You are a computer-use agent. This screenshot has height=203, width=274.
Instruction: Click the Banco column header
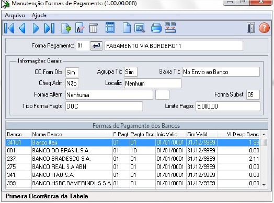[x=19, y=134]
